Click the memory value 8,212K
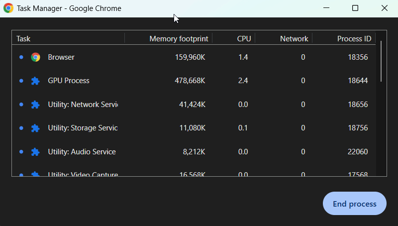This screenshot has height=226, width=398. [x=194, y=152]
